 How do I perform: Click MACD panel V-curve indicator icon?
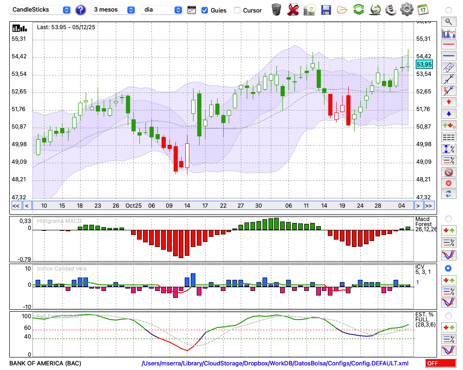(x=449, y=255)
